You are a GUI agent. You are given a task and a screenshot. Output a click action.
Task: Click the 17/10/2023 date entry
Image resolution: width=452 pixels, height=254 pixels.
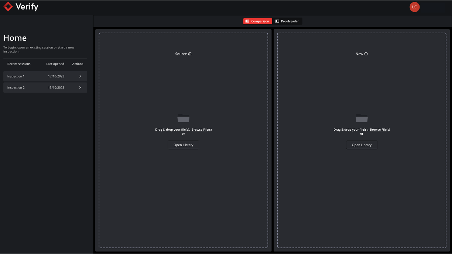(x=56, y=76)
